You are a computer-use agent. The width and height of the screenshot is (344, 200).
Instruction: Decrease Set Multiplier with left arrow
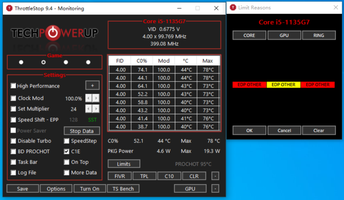[x=89, y=109]
